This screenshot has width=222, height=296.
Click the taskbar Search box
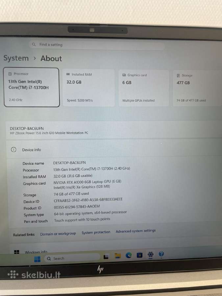72,258
